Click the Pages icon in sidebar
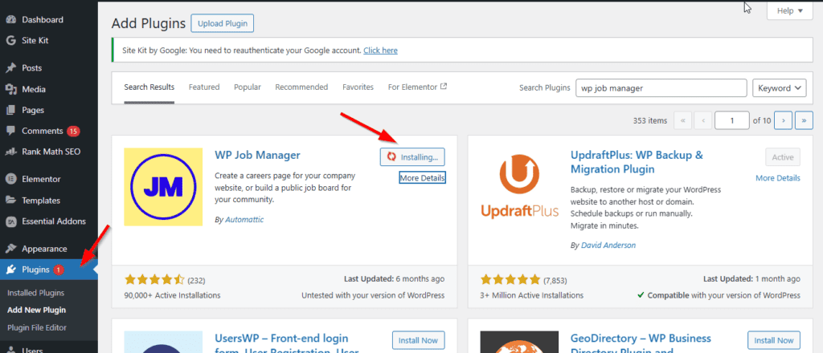823x353 pixels. click(10, 110)
